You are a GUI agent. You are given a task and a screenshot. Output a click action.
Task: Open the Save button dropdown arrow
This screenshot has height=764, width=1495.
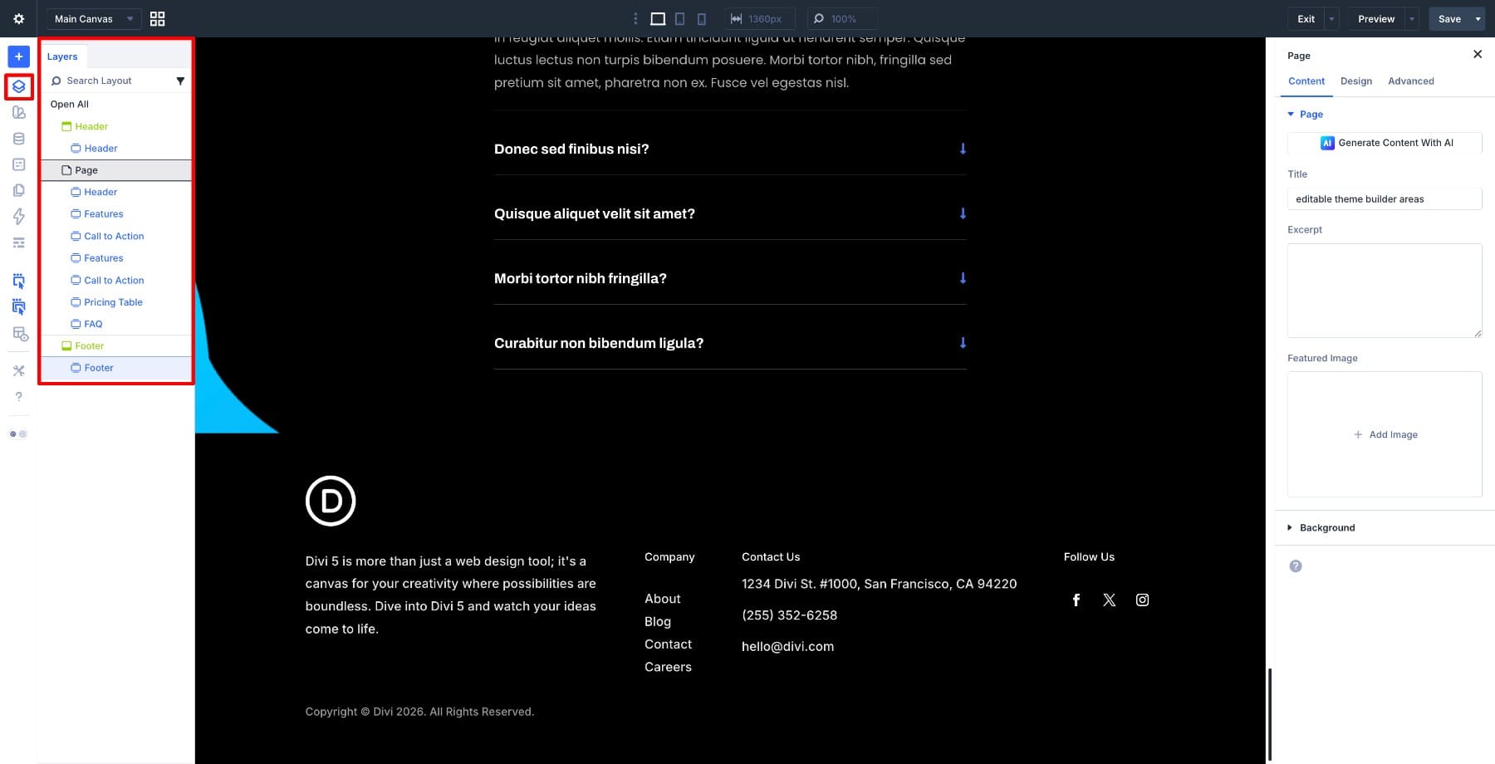click(x=1478, y=18)
